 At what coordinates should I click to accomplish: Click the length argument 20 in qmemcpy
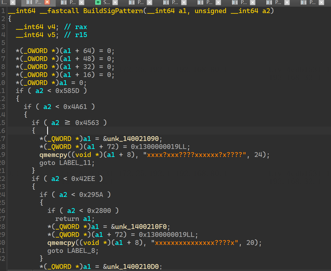point(250,243)
